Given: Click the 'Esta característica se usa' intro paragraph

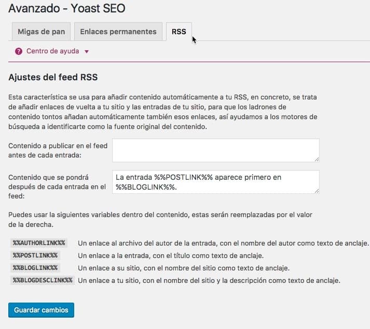Looking at the screenshot, I should [163, 112].
